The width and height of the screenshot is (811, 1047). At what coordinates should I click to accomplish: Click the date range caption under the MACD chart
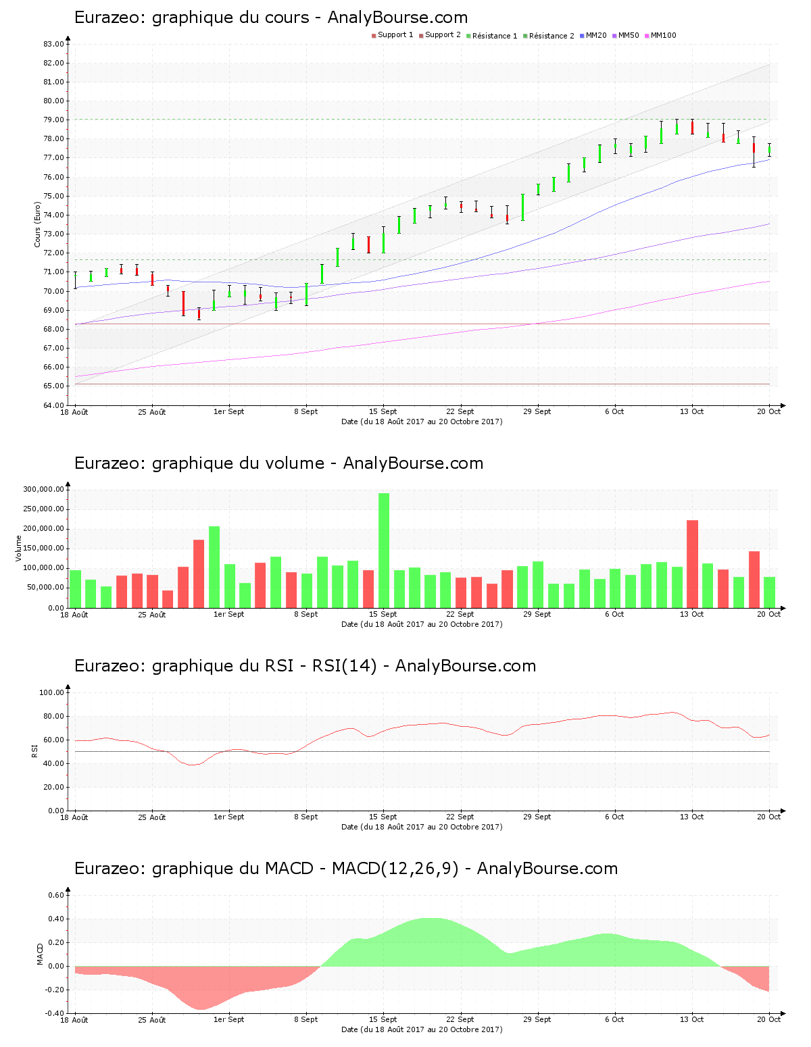(x=422, y=1029)
